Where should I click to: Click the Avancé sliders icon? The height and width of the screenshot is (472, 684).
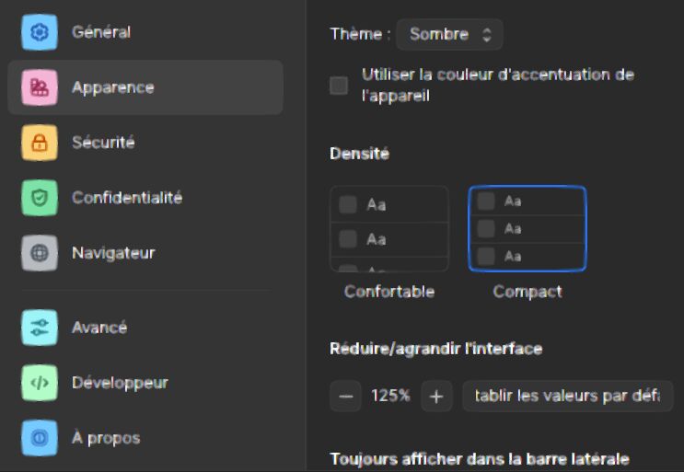point(40,328)
